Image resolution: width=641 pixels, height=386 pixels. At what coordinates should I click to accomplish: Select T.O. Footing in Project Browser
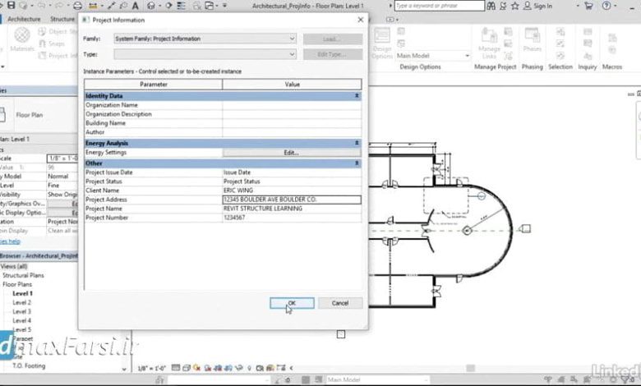29,365
